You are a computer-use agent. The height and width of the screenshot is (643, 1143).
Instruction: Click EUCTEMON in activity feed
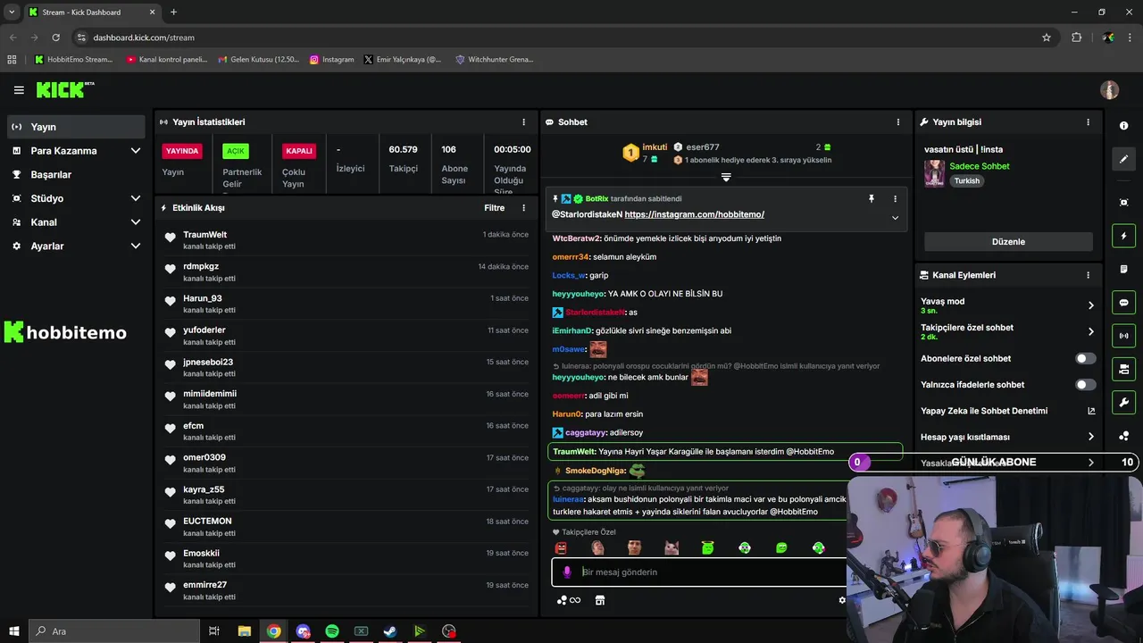pyautogui.click(x=207, y=522)
